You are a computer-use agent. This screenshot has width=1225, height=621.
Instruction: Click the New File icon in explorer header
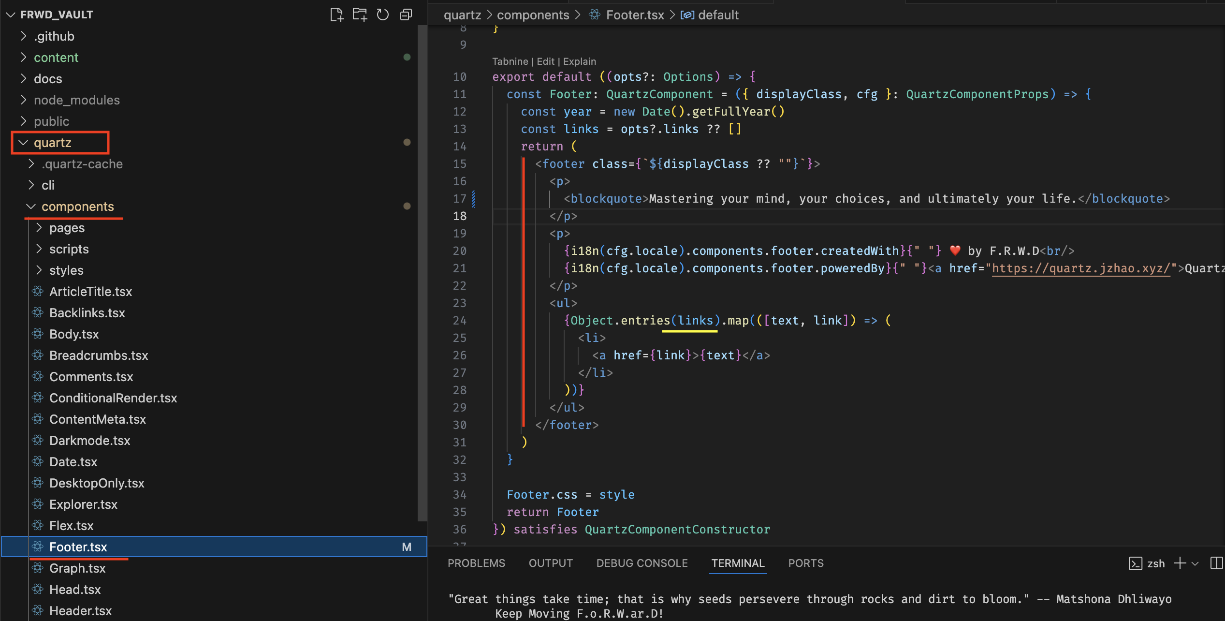[x=336, y=15]
